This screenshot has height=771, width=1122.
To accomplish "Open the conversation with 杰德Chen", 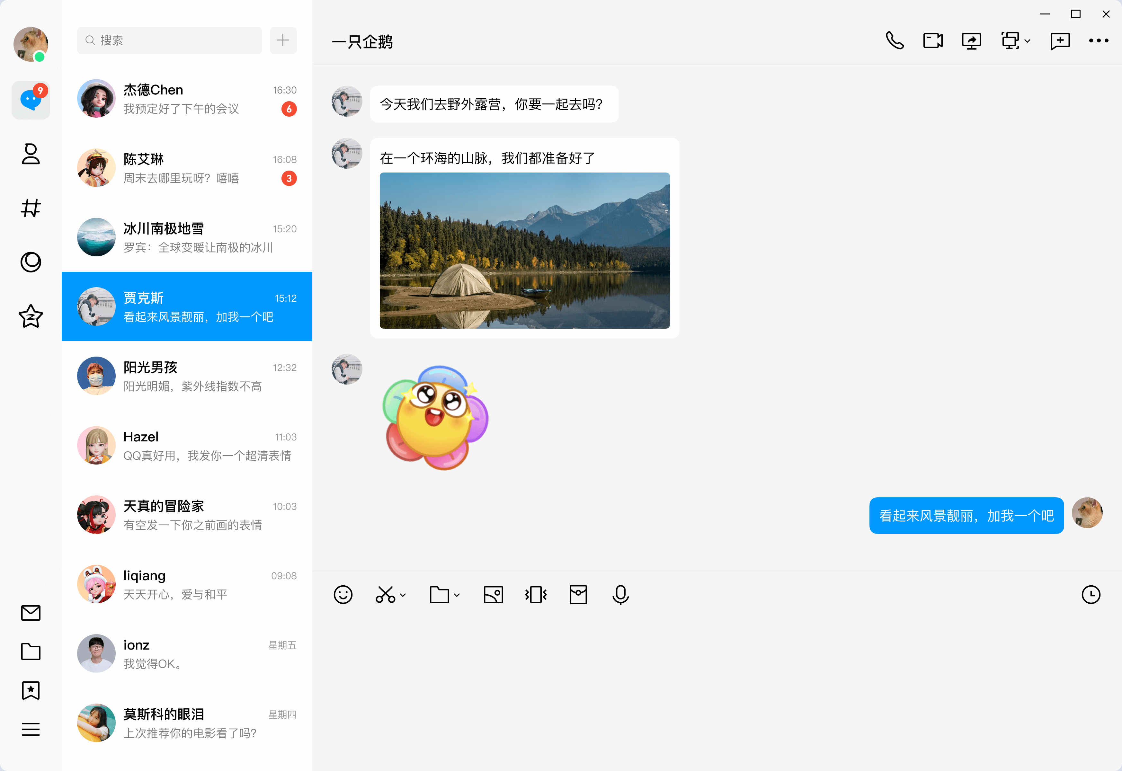I will 189,99.
